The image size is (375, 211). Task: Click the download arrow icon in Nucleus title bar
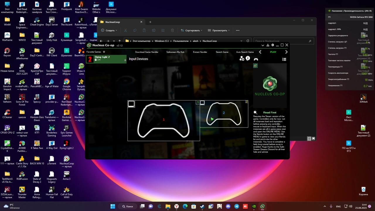click(x=268, y=45)
